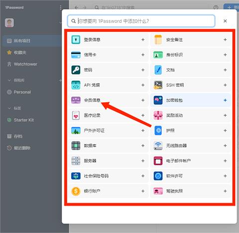Pick the 会员信息 membership icon
This screenshot has width=239, height=233.
pos(76,100)
